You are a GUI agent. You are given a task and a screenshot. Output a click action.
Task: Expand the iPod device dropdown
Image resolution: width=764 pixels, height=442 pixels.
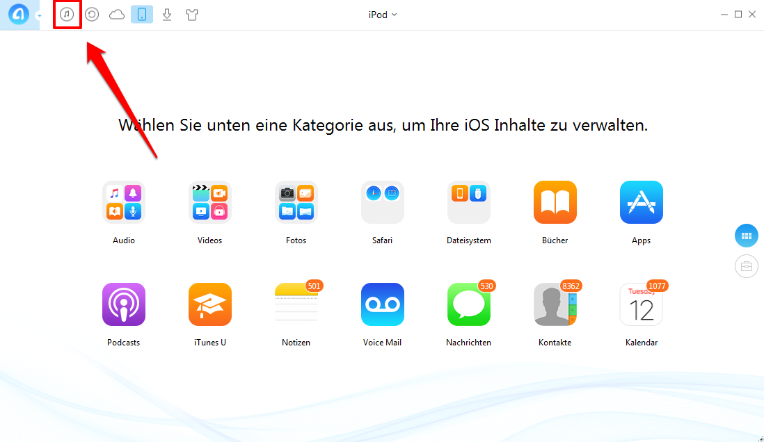coord(383,15)
